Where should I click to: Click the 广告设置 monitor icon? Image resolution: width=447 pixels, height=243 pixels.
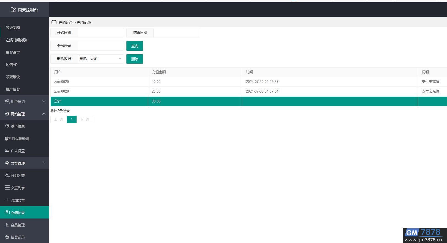click(7, 151)
